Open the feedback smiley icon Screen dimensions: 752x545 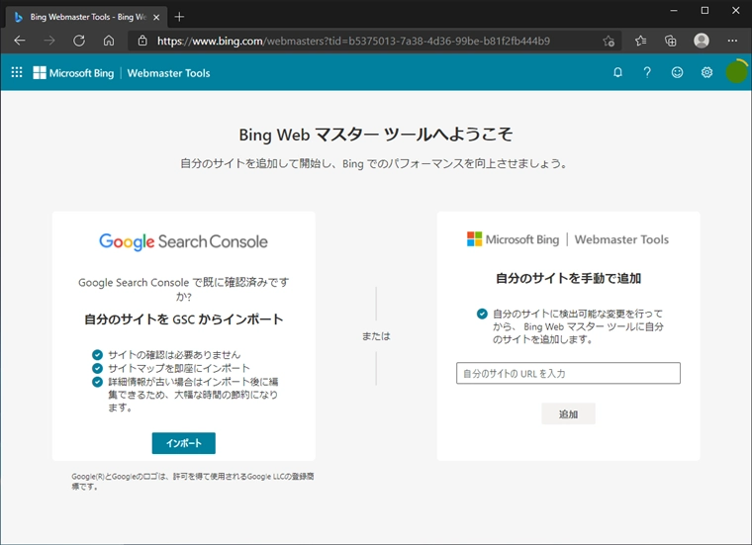[677, 72]
